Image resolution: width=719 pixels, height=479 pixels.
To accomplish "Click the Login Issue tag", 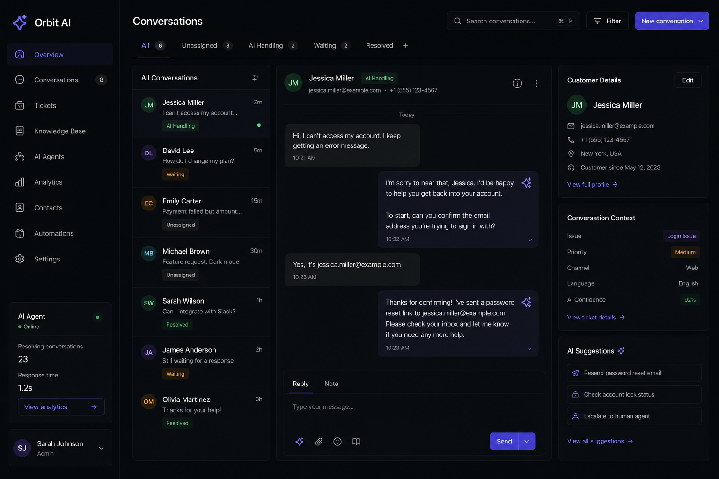I will point(681,236).
